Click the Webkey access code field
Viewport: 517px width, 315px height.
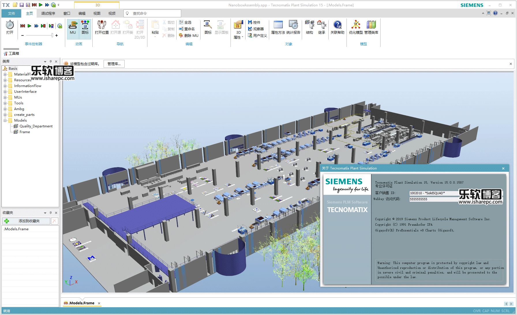(434, 199)
